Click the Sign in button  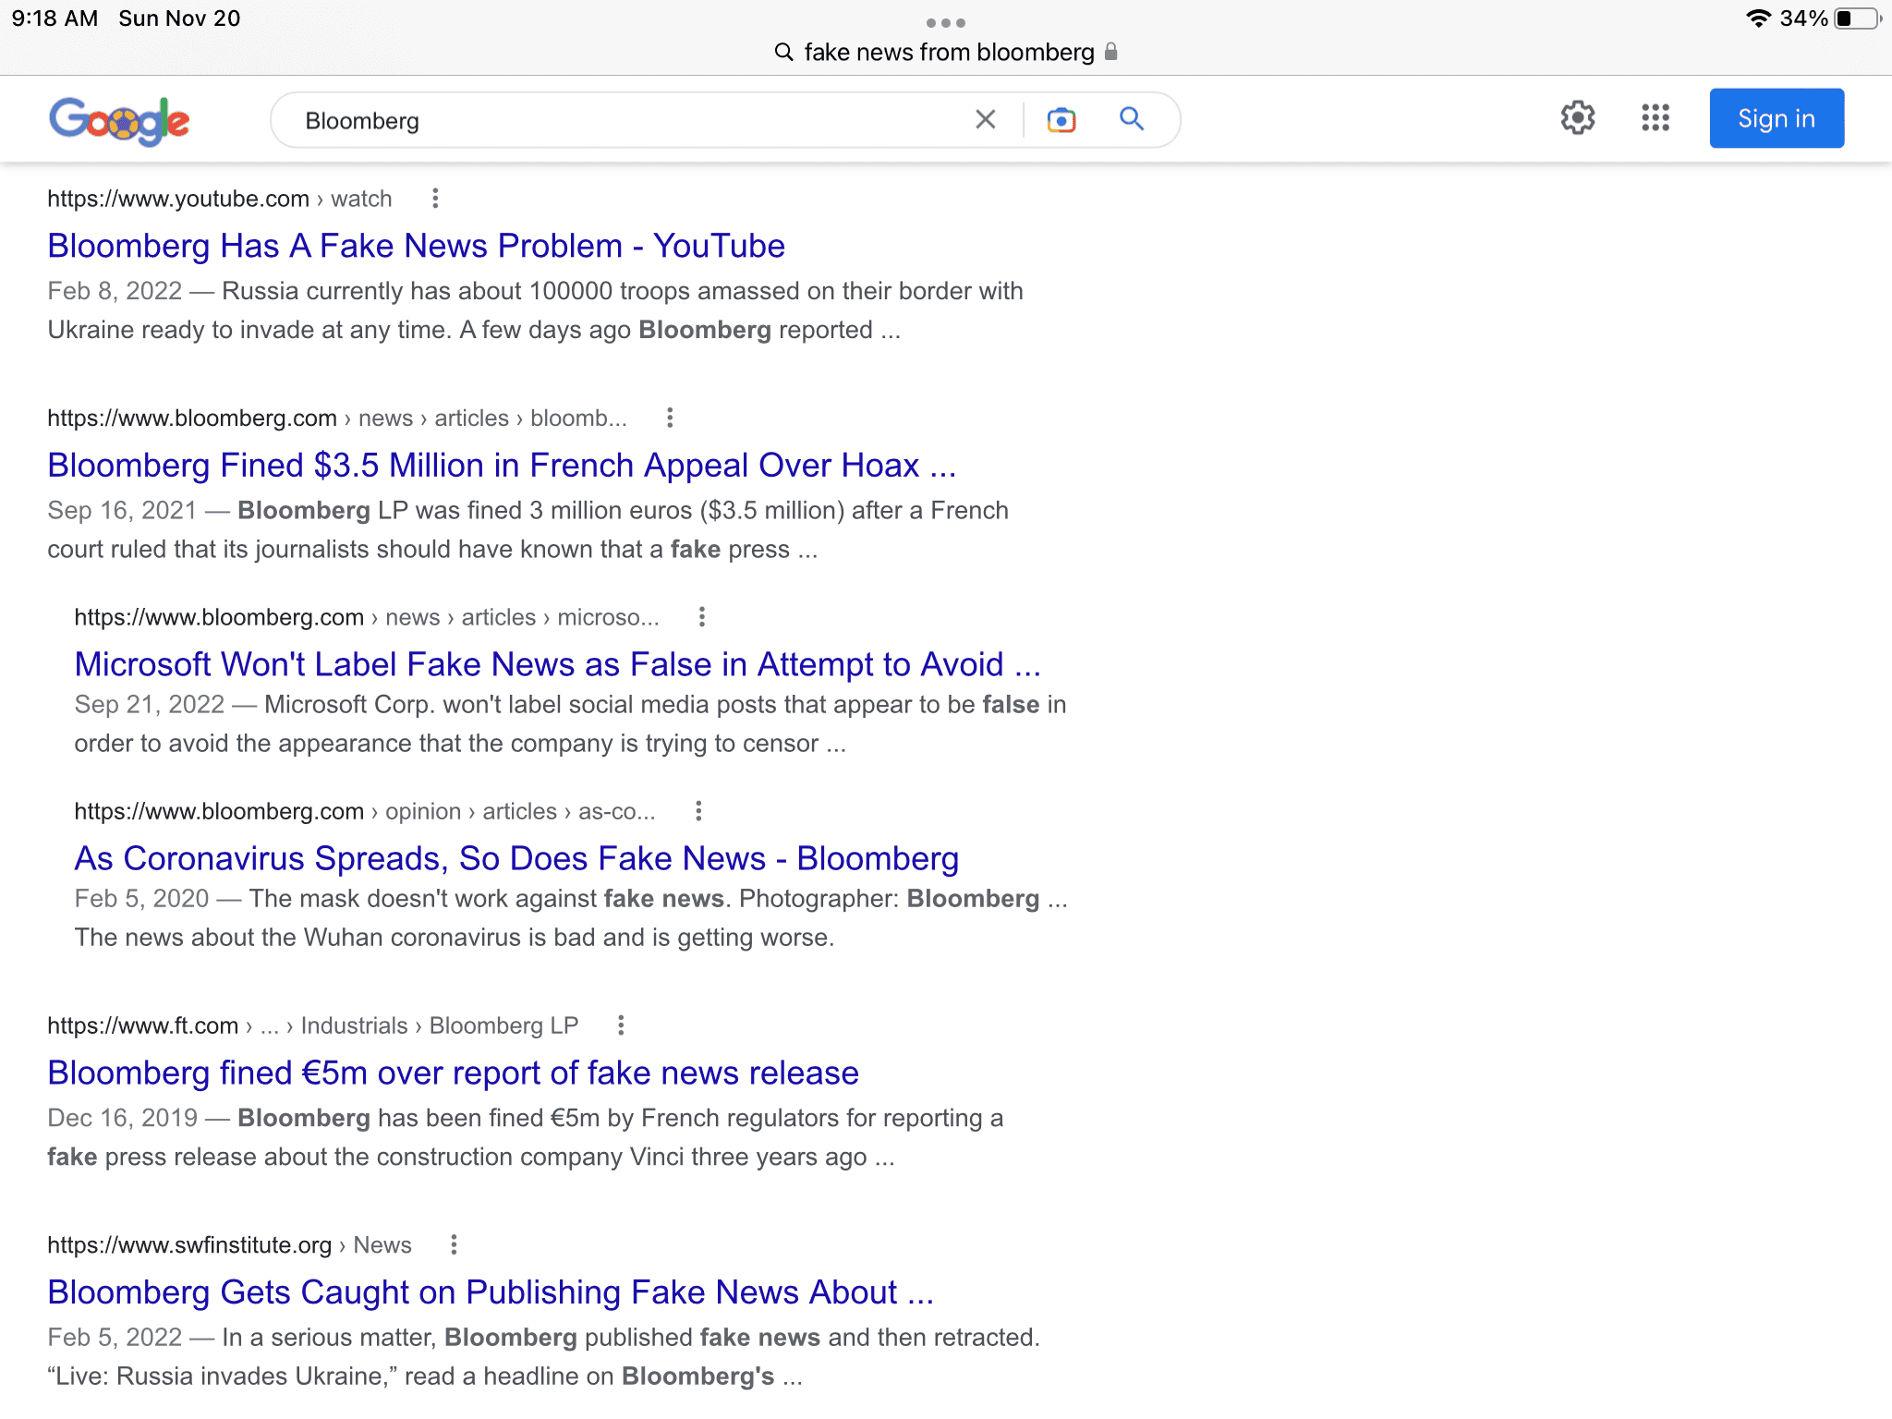[1777, 118]
